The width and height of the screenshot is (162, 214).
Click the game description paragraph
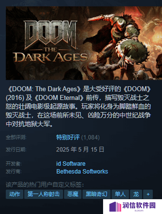(x=78, y=107)
